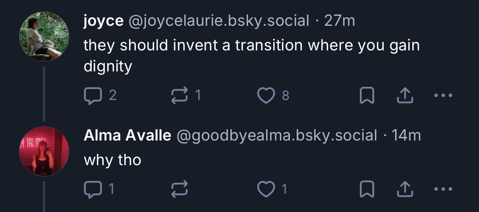Open Alma's reply via 14m timestamp

click(x=406, y=136)
